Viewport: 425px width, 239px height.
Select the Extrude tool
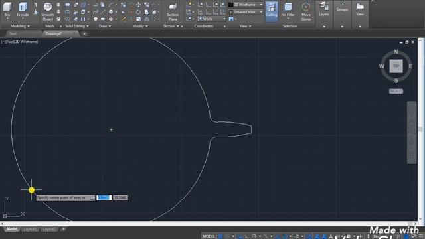click(23, 9)
